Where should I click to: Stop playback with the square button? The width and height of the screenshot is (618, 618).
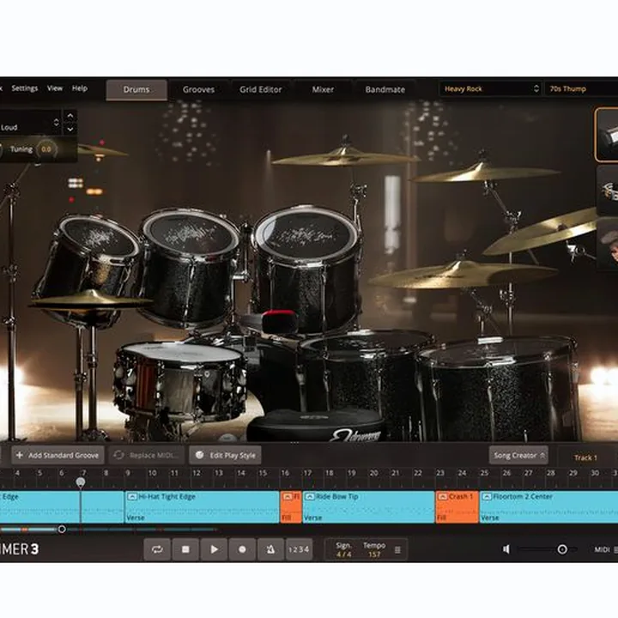click(x=185, y=549)
